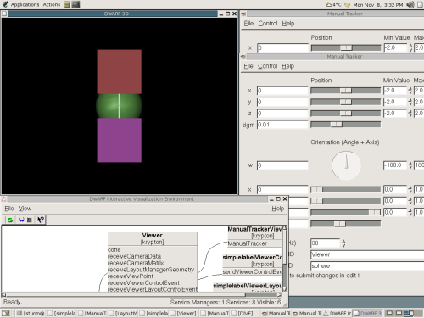Click the volume speaker icon in top panel
Viewport: 424px width, 318px height.
click(x=410, y=4)
